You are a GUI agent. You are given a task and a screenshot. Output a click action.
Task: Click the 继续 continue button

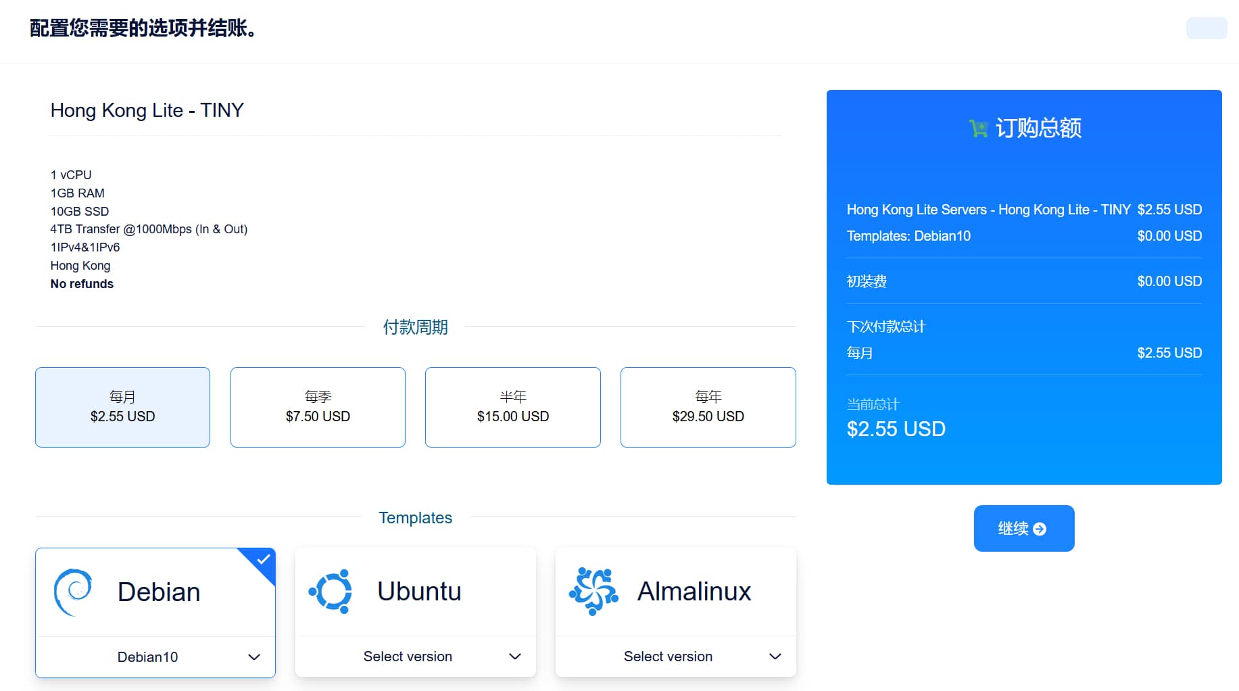pyautogui.click(x=1024, y=528)
